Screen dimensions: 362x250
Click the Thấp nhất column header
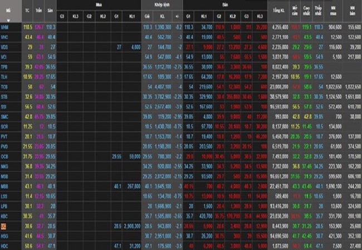click(318, 11)
